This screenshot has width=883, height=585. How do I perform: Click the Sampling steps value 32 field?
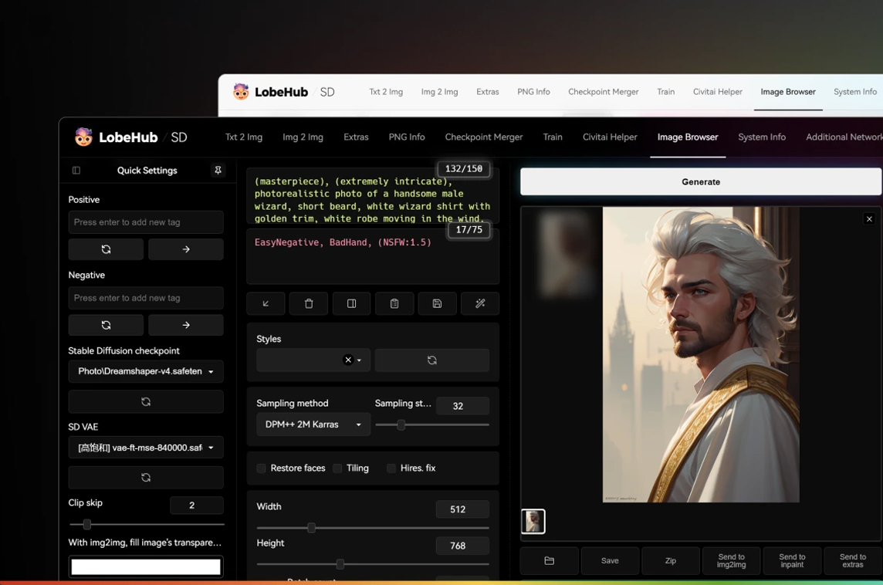[x=462, y=406]
